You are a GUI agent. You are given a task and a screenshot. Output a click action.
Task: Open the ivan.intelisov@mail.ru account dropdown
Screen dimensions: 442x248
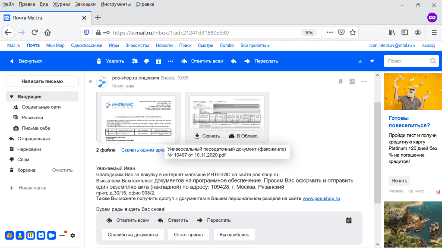[x=392, y=46]
